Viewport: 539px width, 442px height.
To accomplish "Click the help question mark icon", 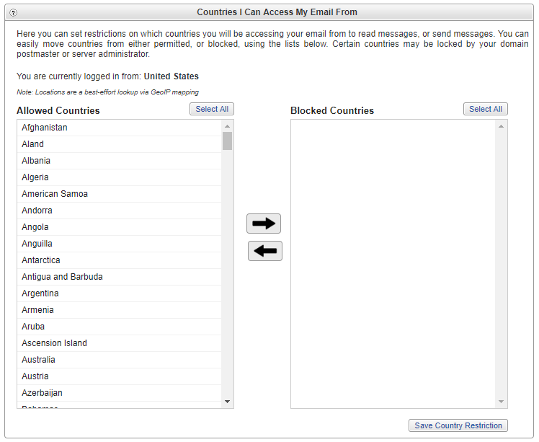I will click(13, 13).
